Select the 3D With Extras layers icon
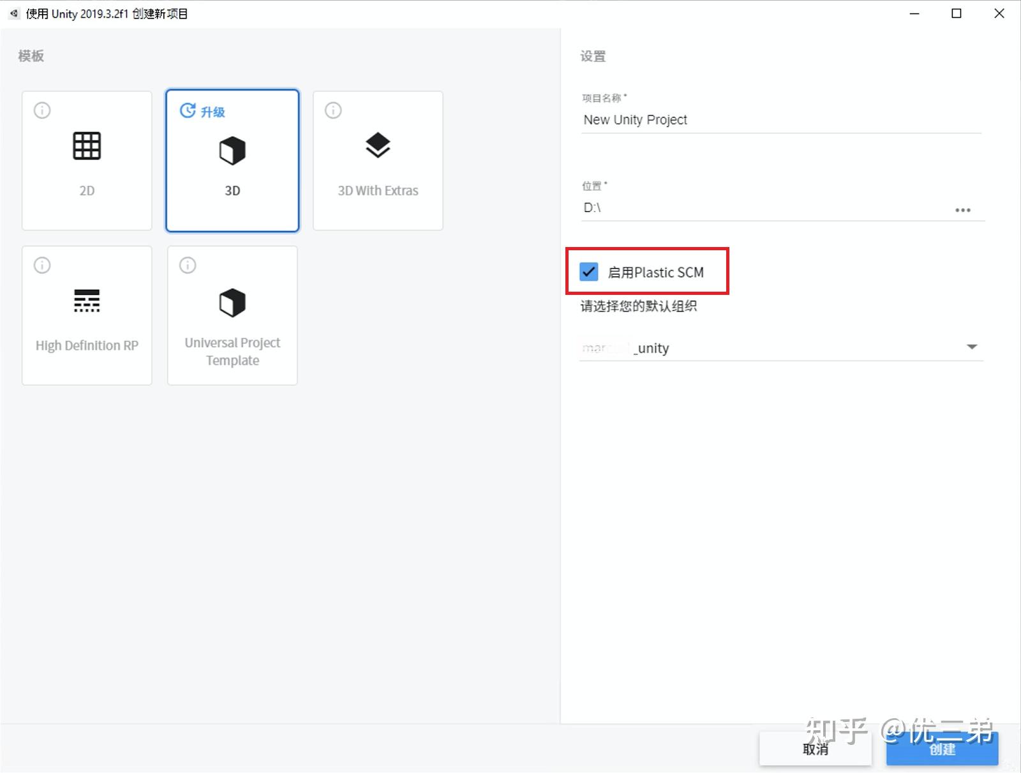This screenshot has height=773, width=1021. 378,146
